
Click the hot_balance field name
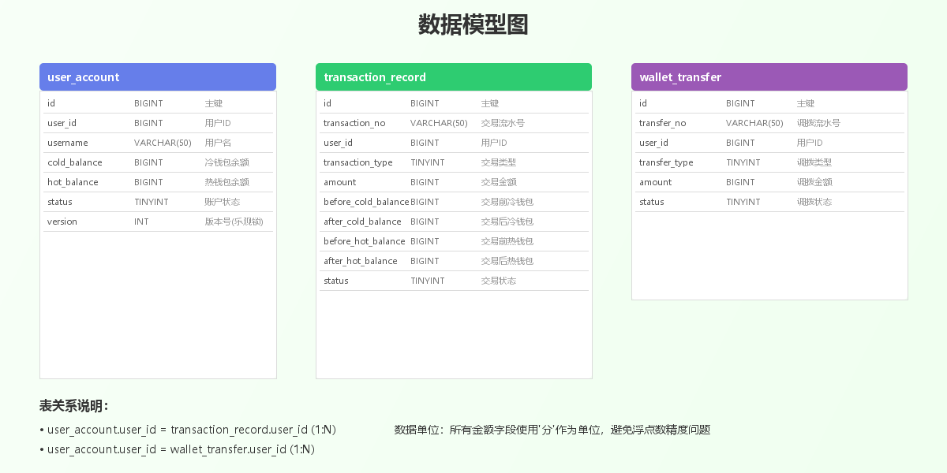point(73,182)
